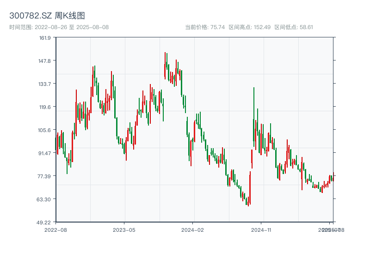Image resolution: width=370 pixels, height=277 pixels.
Task: Click the rightmost candlestick at chart edge
Action: 334,175
